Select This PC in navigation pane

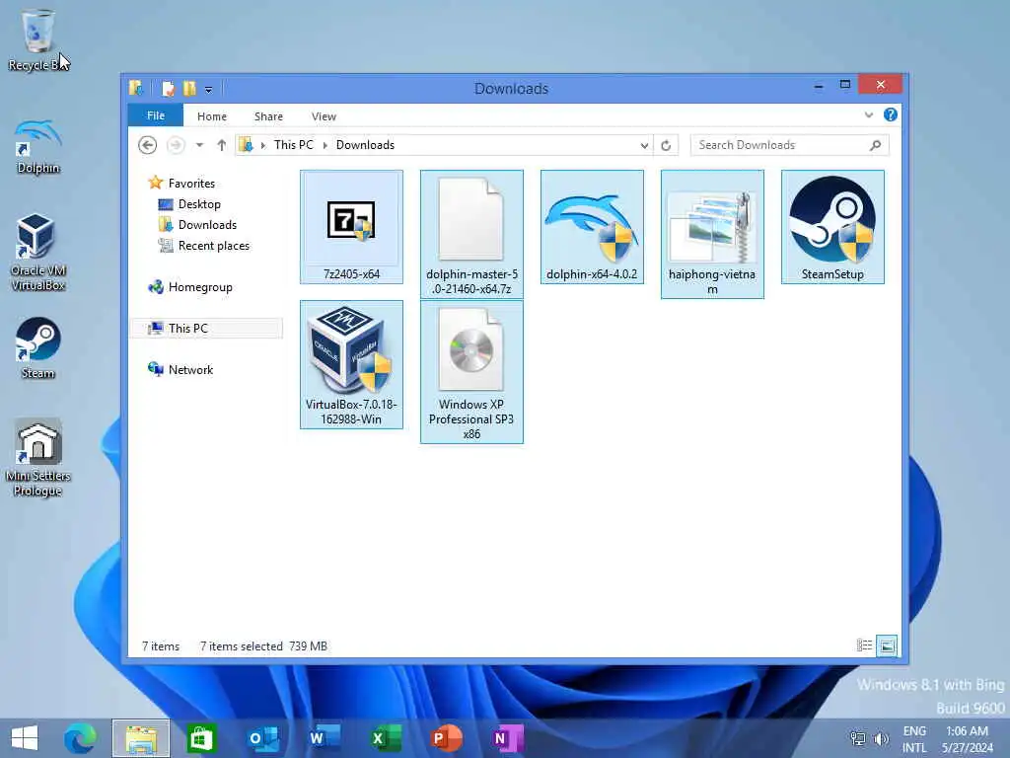click(207, 328)
